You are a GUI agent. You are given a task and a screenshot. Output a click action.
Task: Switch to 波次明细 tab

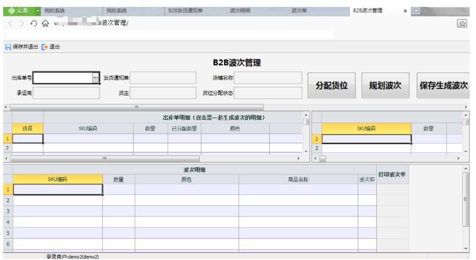click(x=257, y=11)
